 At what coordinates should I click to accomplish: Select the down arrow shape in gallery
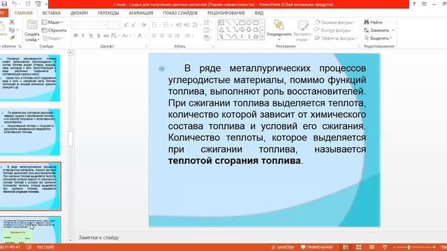click(x=249, y=29)
